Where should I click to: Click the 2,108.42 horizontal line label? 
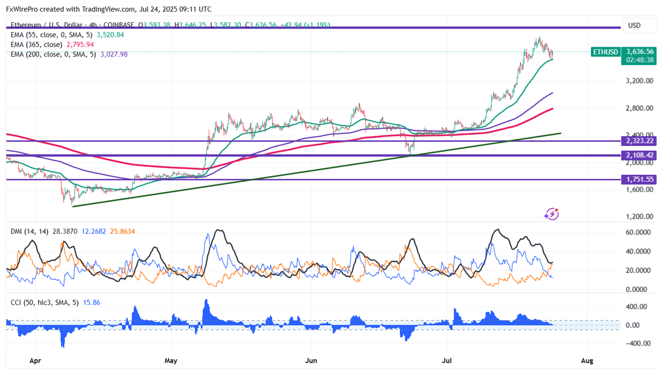639,155
